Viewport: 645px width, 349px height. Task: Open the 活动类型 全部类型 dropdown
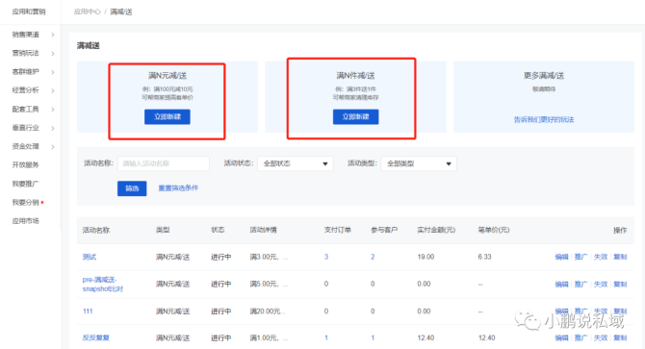tap(419, 163)
